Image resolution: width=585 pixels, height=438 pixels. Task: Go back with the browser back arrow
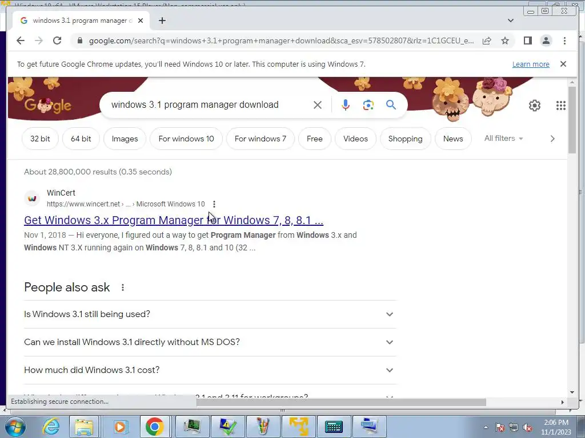21,40
